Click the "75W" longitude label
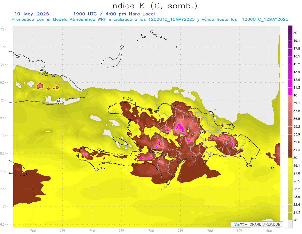This screenshot has height=234, width=302. coord(63,231)
